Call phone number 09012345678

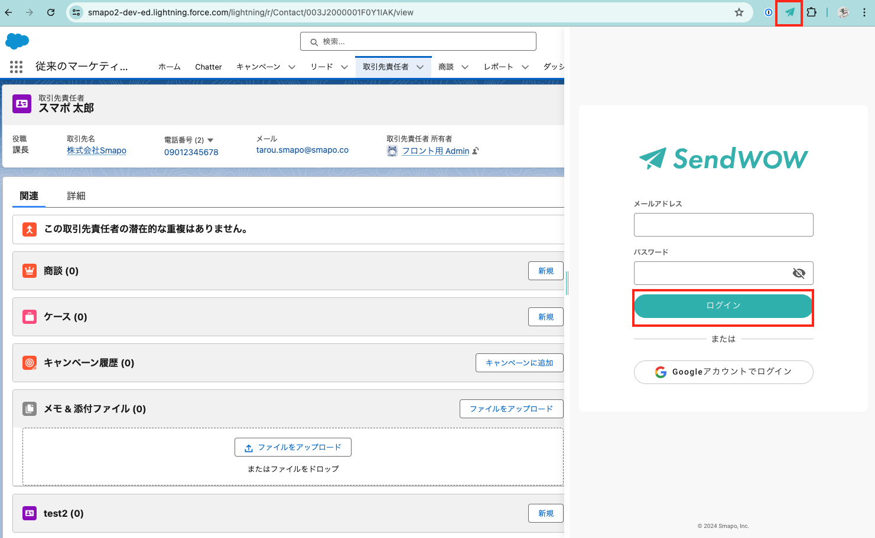(x=191, y=152)
